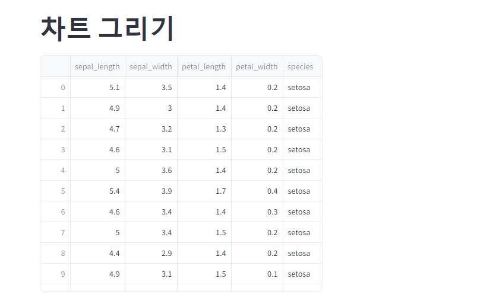The width and height of the screenshot is (493, 298).
Task: Select row index 4 cell
Action: 55,170
